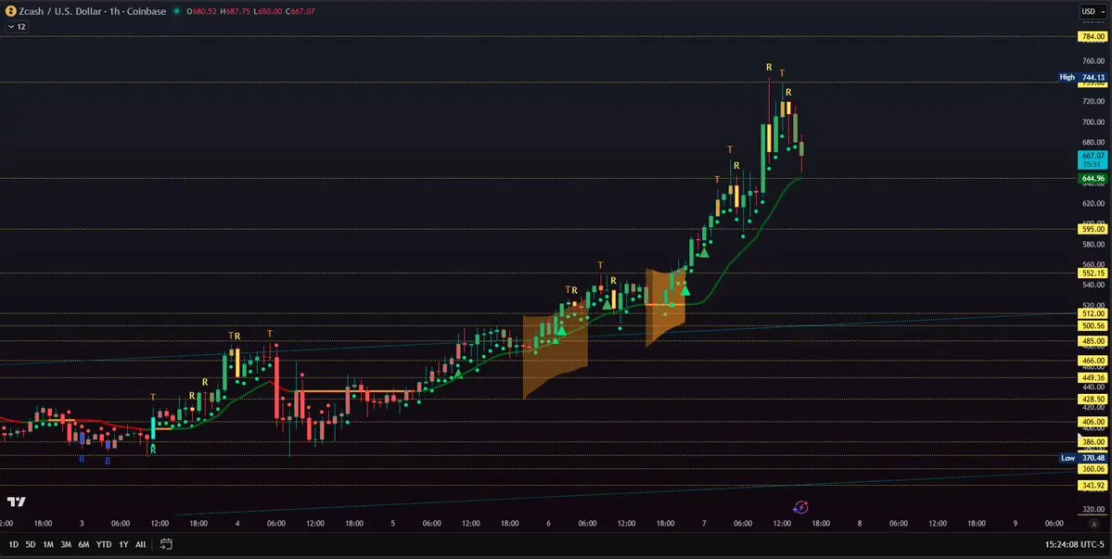Screen dimensions: 1112x559
Task: Click day 3 on the time axis
Action: 82,524
